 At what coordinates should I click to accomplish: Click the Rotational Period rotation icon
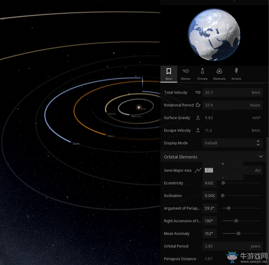[x=198, y=105]
